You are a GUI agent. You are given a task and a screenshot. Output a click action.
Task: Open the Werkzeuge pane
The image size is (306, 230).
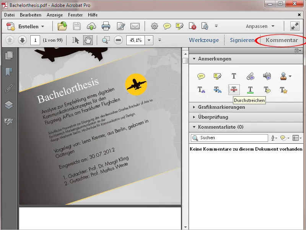pos(204,40)
